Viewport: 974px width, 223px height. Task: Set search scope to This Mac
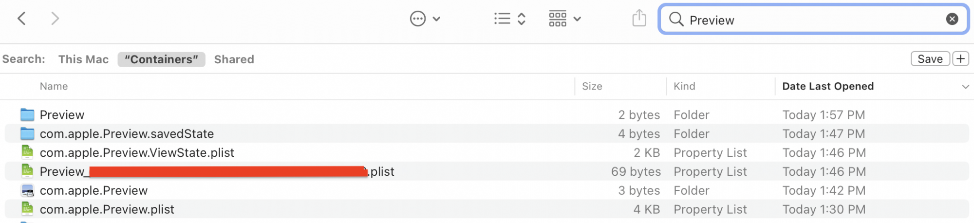pos(83,59)
